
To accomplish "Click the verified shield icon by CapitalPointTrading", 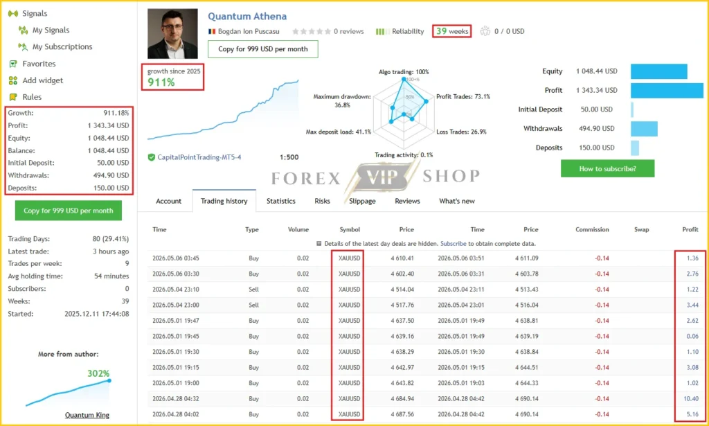I will [x=152, y=157].
